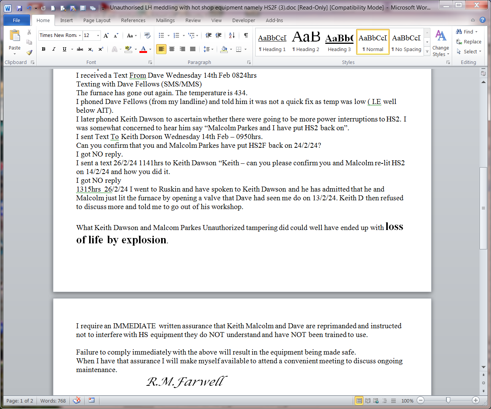Switch to the Insert tab
491x409 pixels.
66,21
